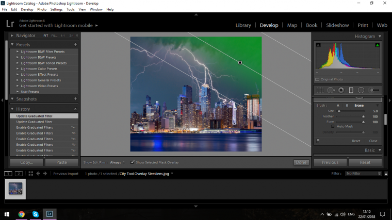Toggle the filter lock switch icon

click(x=386, y=174)
